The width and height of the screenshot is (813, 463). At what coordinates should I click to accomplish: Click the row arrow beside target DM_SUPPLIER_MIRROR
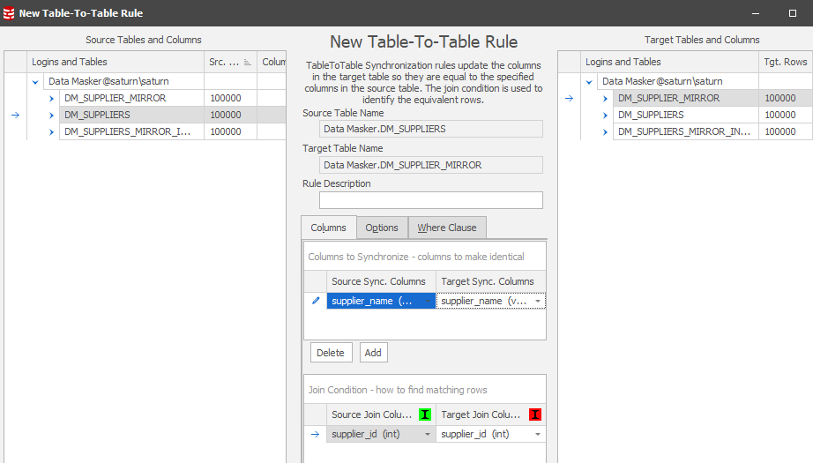(569, 99)
